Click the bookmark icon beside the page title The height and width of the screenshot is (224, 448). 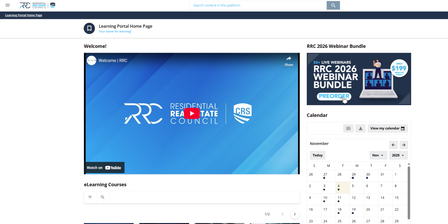pos(89,28)
